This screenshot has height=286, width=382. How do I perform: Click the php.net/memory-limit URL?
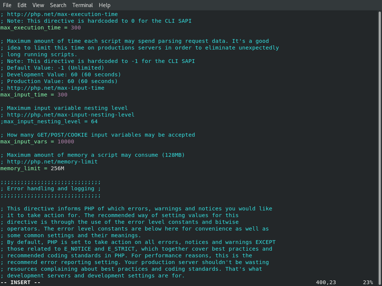[52, 162]
